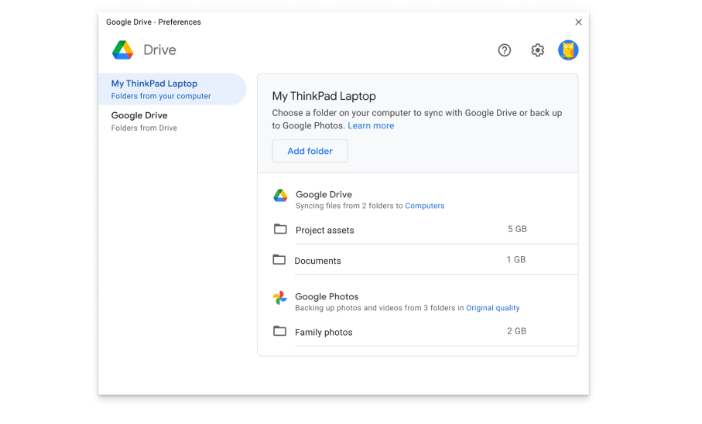The height and width of the screenshot is (424, 702).
Task: Click the folder icon beside Project assets
Action: pyautogui.click(x=280, y=230)
